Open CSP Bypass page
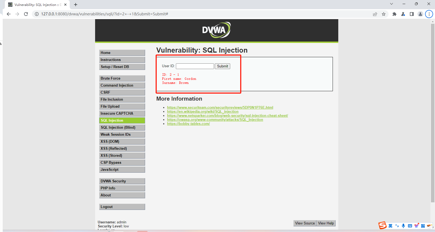Image resolution: width=435 pixels, height=232 pixels. pyautogui.click(x=122, y=162)
